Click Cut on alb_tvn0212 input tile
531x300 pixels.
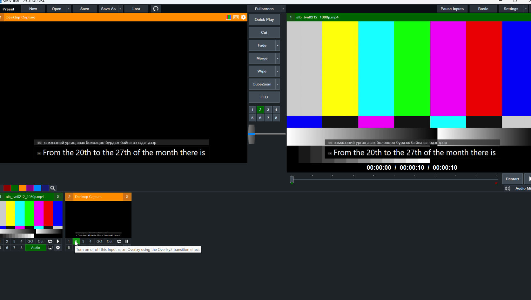41,241
